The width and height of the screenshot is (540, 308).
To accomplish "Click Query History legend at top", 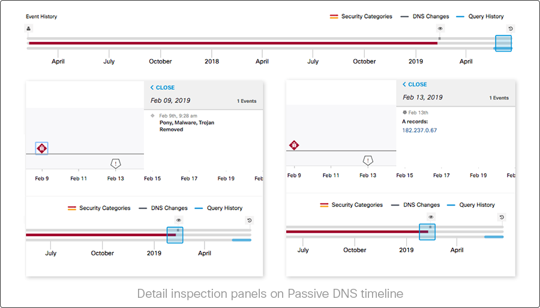I will click(x=480, y=17).
